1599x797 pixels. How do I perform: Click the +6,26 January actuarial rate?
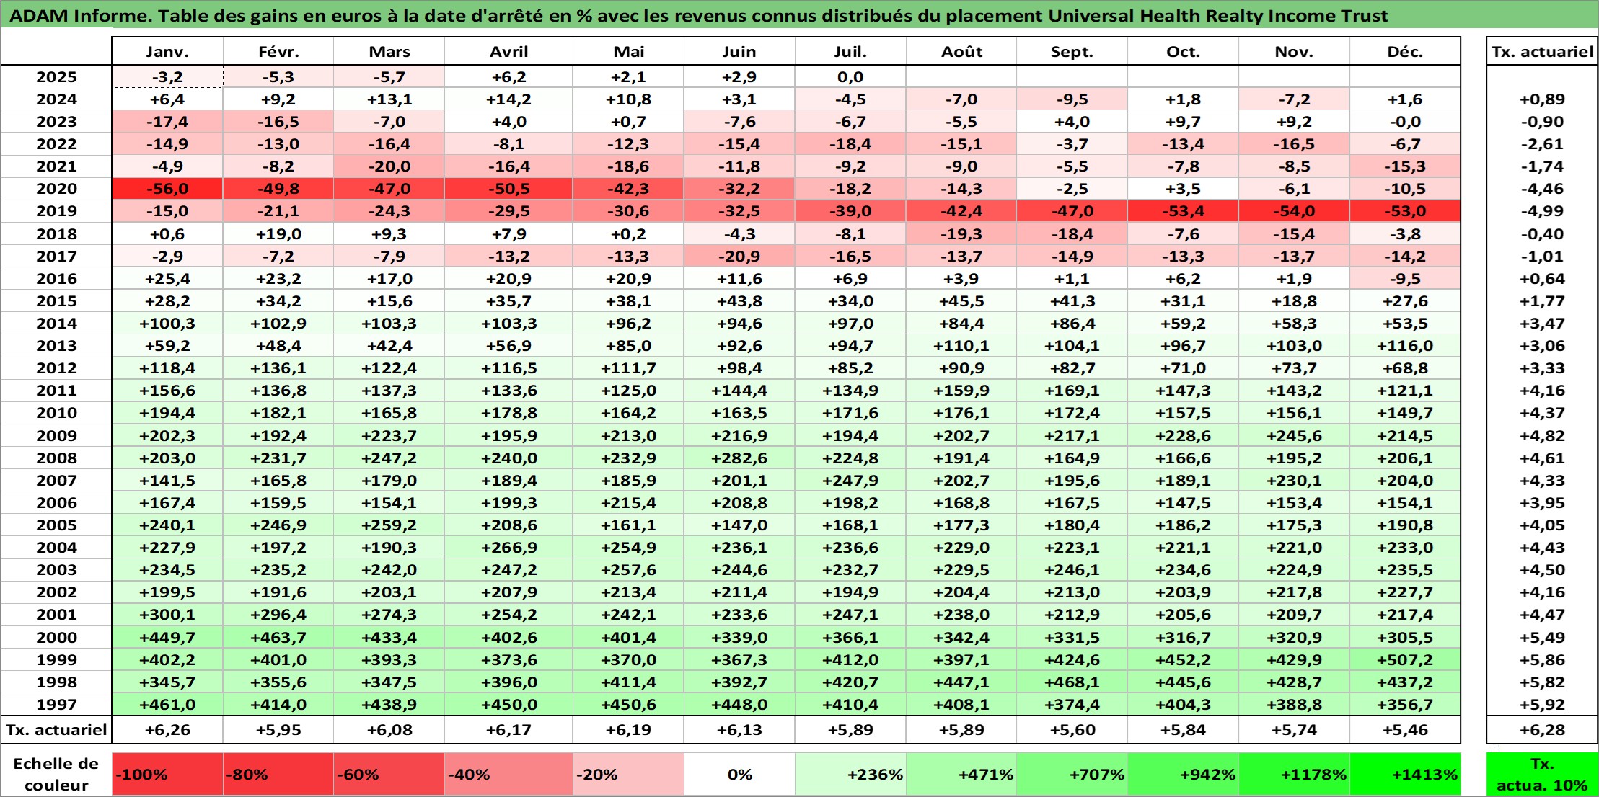167,730
